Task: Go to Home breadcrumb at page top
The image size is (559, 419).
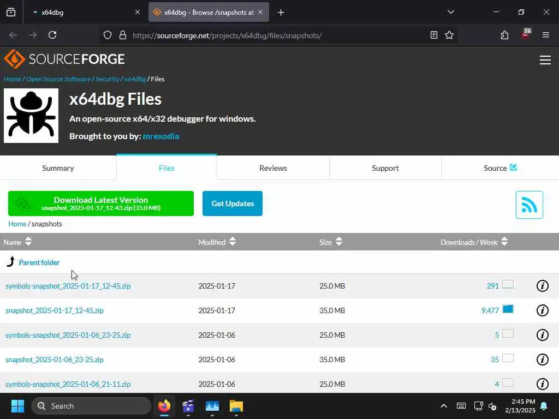Action: (13, 79)
